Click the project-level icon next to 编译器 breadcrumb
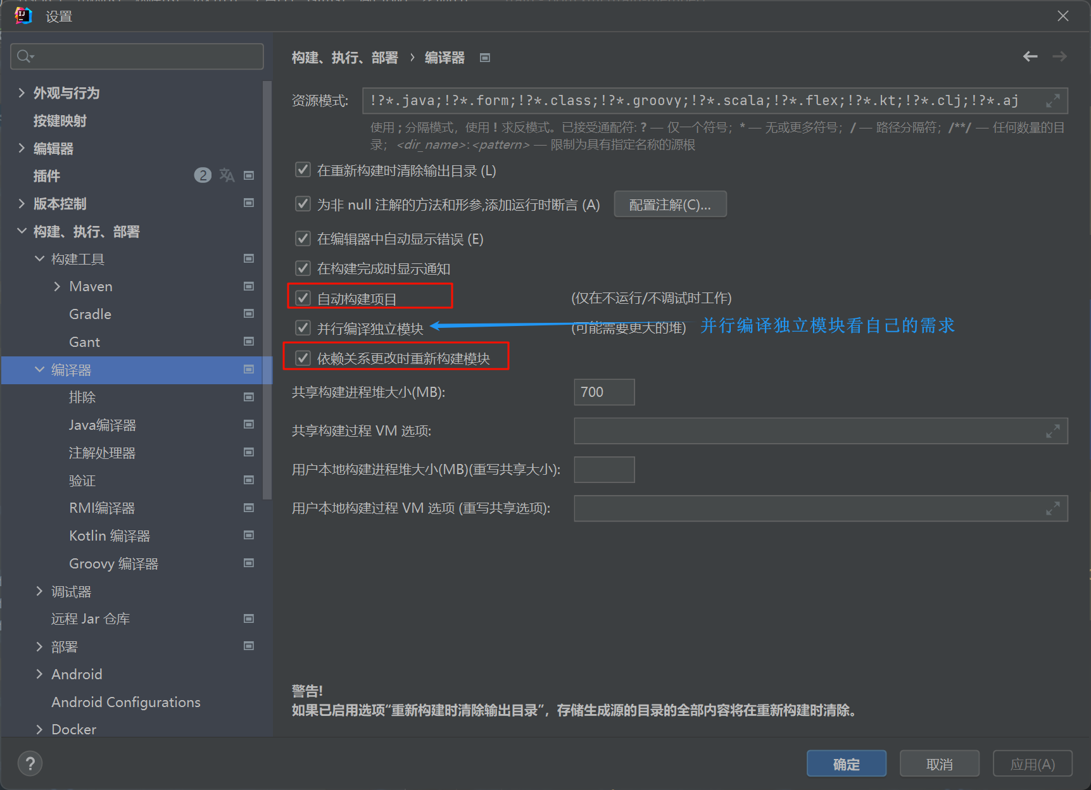The height and width of the screenshot is (790, 1091). pos(485,58)
